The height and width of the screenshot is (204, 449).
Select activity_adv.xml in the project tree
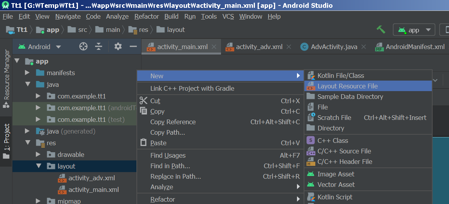coord(86,178)
